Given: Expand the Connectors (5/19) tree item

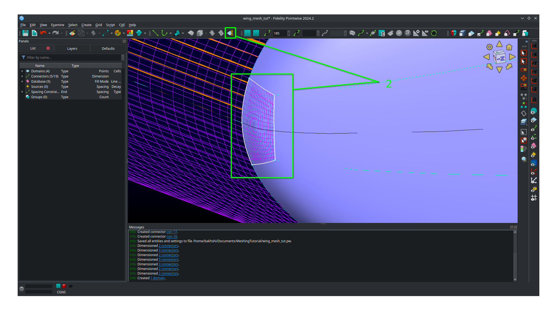Looking at the screenshot, I should point(22,76).
